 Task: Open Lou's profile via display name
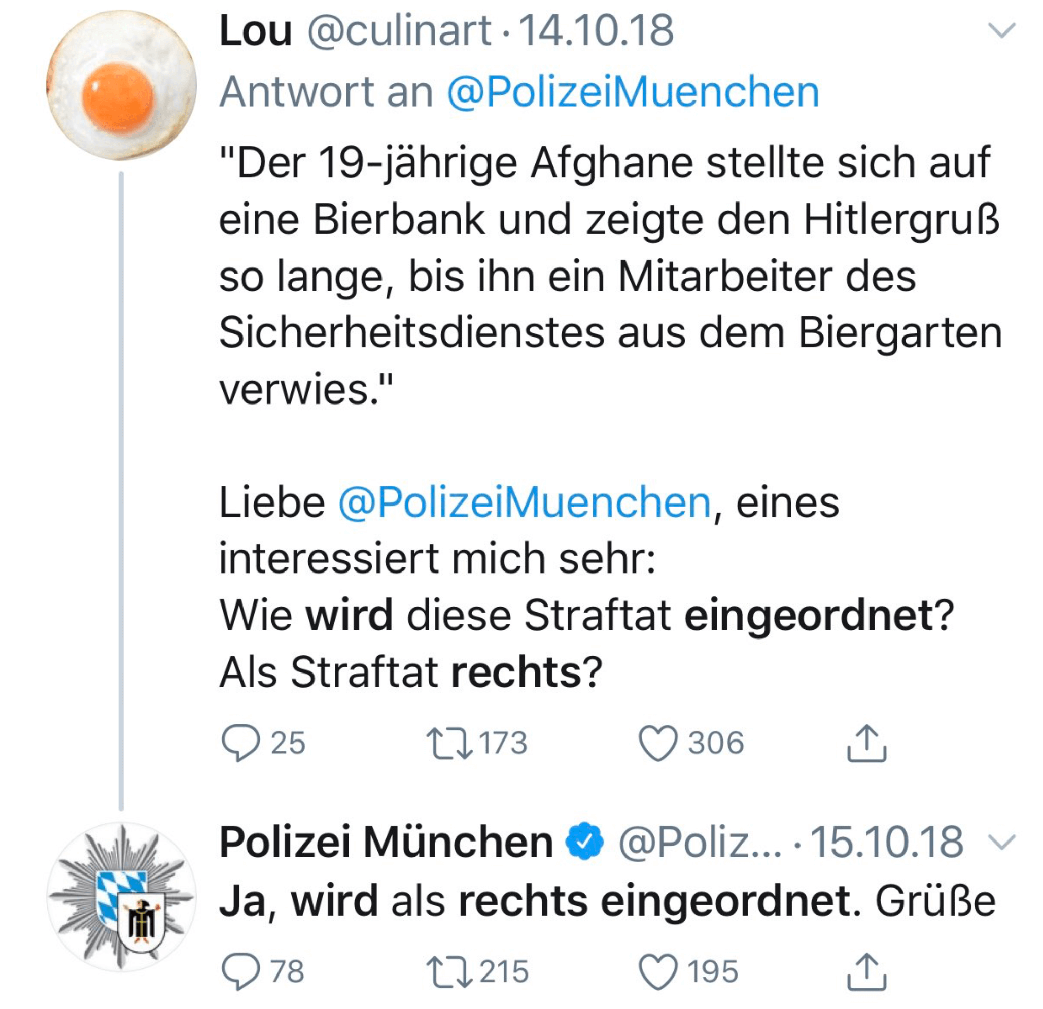pos(256,30)
